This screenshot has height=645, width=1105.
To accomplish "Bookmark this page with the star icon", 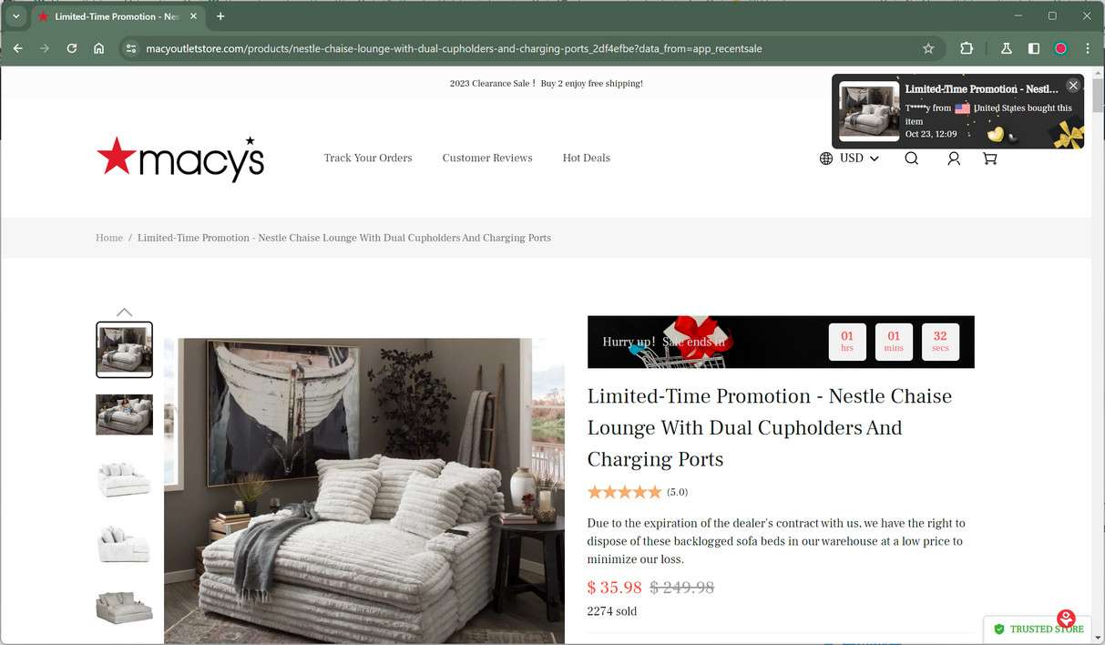I will pos(928,48).
